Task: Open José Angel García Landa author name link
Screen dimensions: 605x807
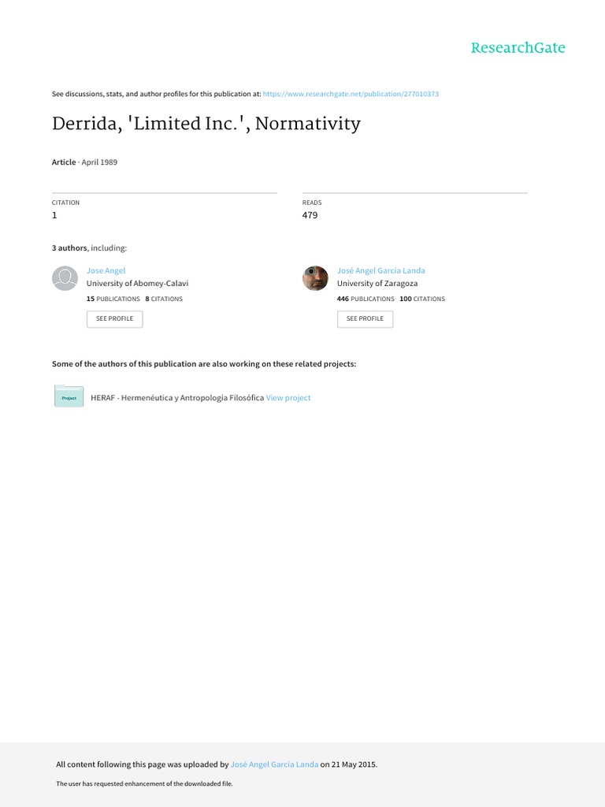Action: (x=380, y=270)
